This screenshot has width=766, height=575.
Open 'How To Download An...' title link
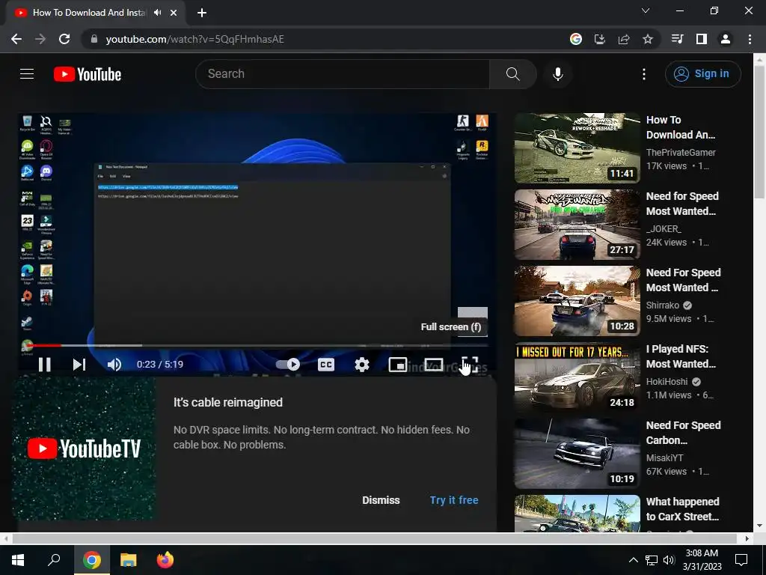coord(681,127)
